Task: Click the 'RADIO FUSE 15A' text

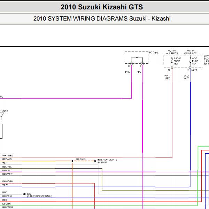Action: click(177, 61)
